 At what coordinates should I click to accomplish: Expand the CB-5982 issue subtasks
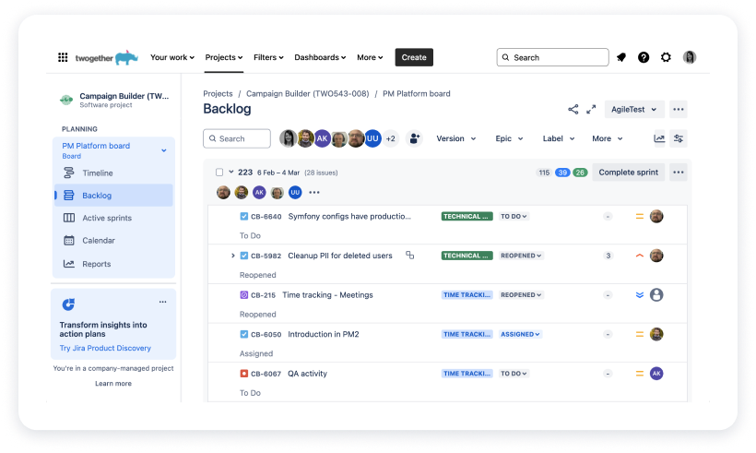pyautogui.click(x=232, y=256)
